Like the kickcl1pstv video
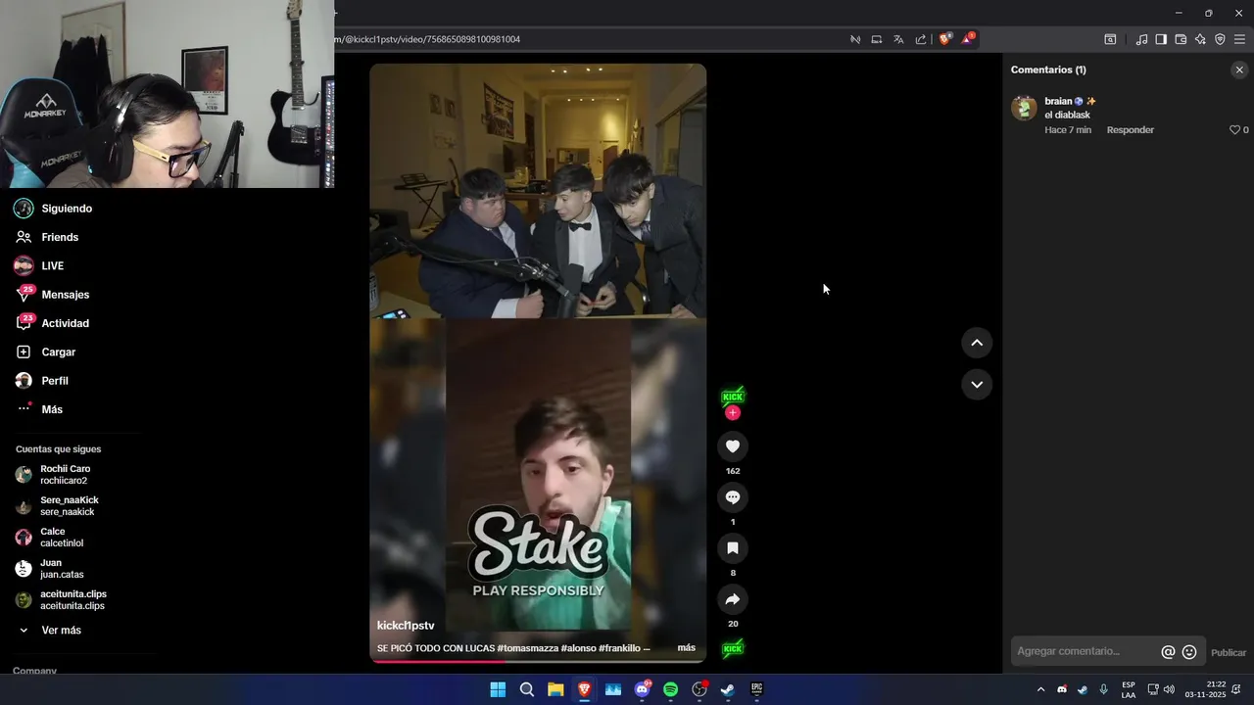This screenshot has width=1254, height=705. [x=732, y=446]
